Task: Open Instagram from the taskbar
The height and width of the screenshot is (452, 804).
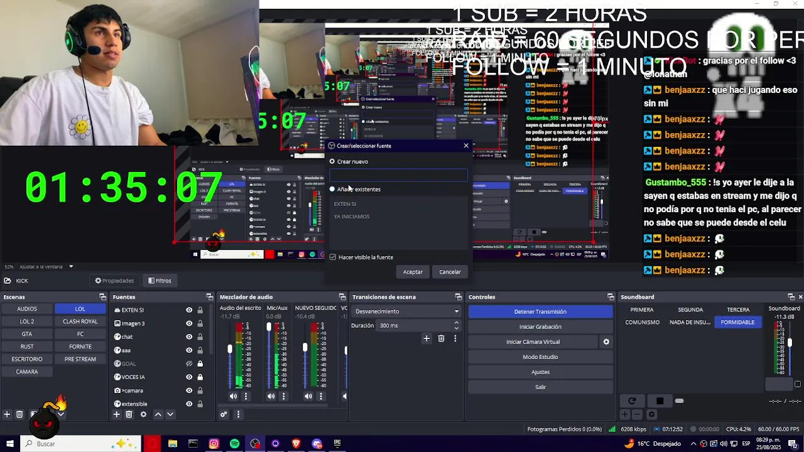Action: (214, 444)
